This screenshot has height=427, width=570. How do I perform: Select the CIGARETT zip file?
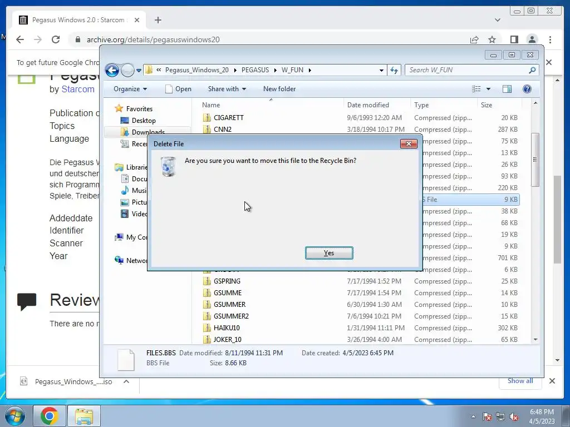(229, 118)
